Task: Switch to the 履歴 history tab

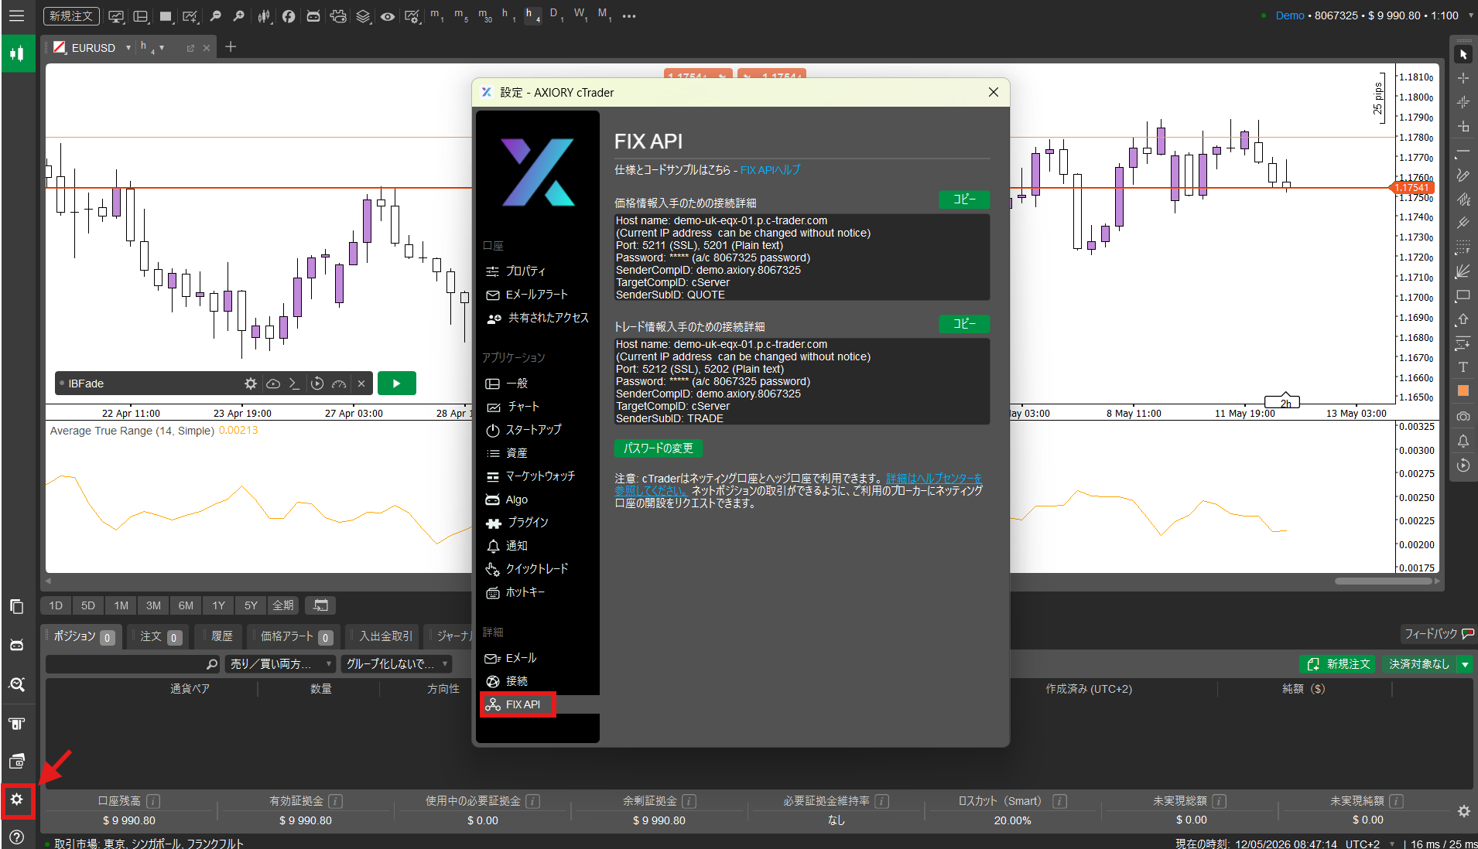Action: coord(221,636)
